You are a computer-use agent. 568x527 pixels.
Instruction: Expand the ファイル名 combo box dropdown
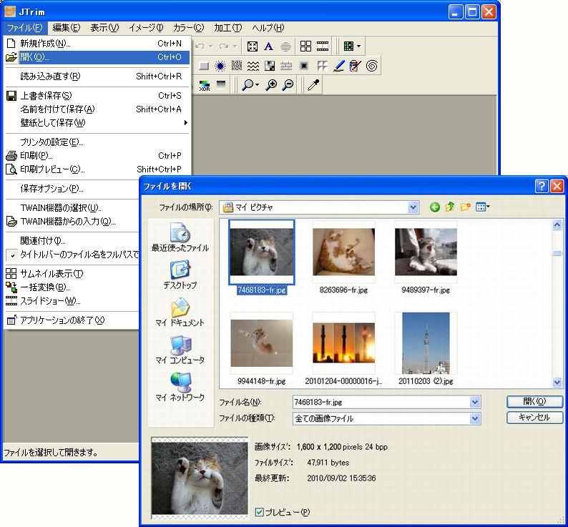pos(474,402)
